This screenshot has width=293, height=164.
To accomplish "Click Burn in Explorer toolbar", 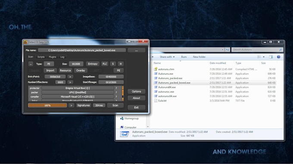I will 184,57.
